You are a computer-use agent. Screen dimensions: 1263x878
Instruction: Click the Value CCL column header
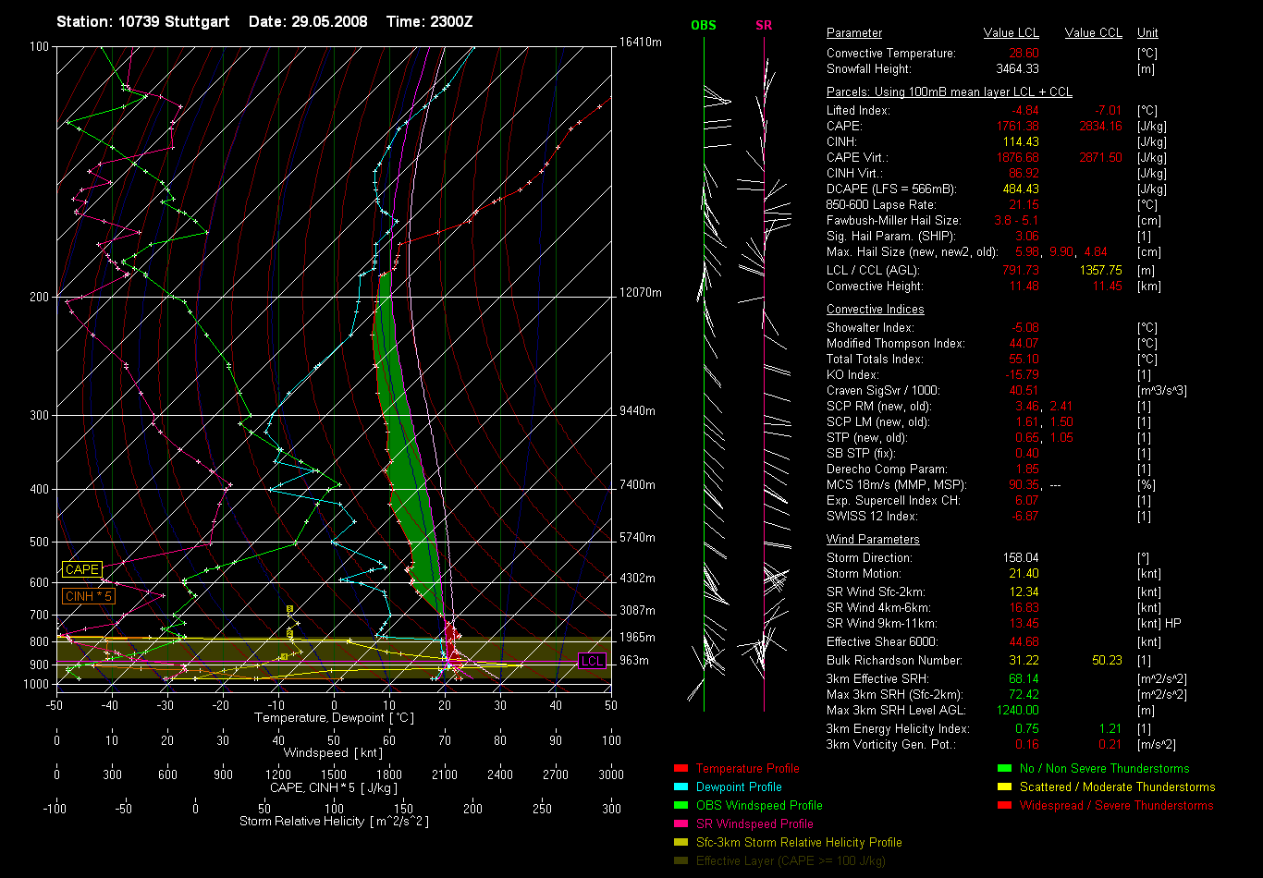click(x=1093, y=33)
